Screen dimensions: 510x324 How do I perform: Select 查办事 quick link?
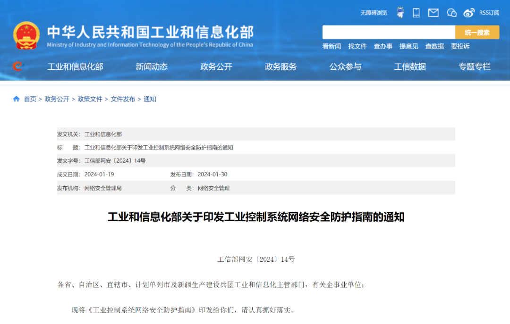coord(383,46)
